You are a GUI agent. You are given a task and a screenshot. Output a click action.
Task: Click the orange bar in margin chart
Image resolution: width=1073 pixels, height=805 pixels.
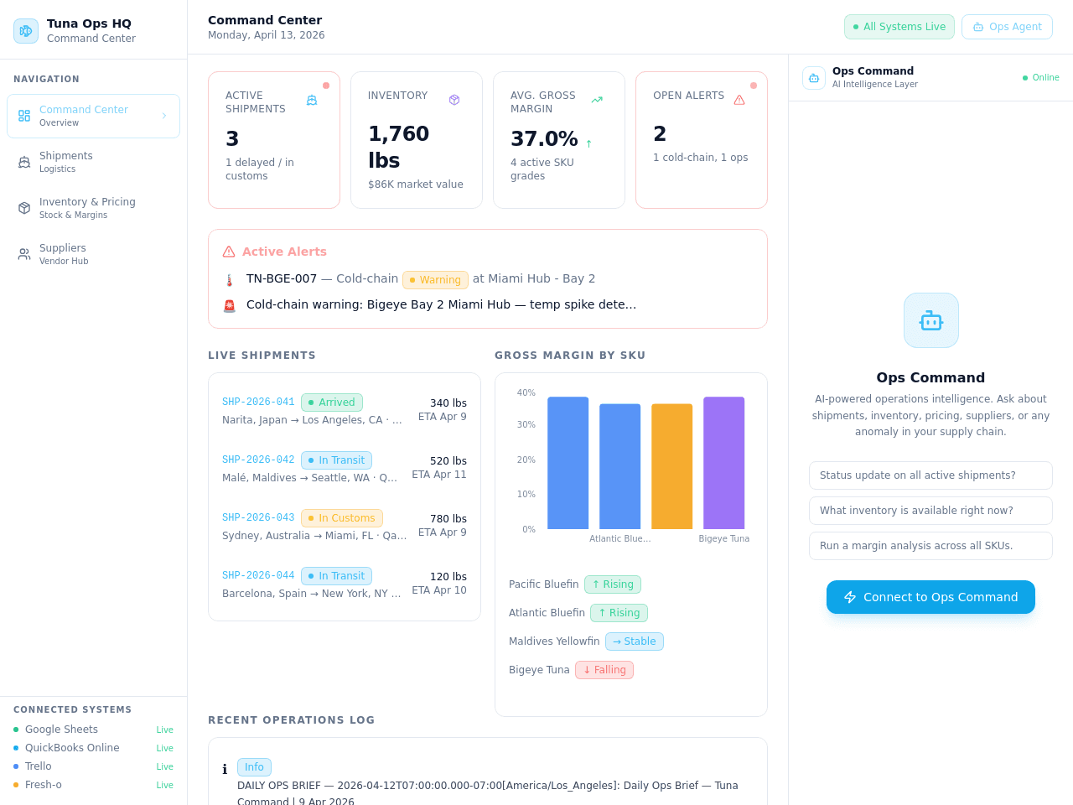pyautogui.click(x=672, y=466)
